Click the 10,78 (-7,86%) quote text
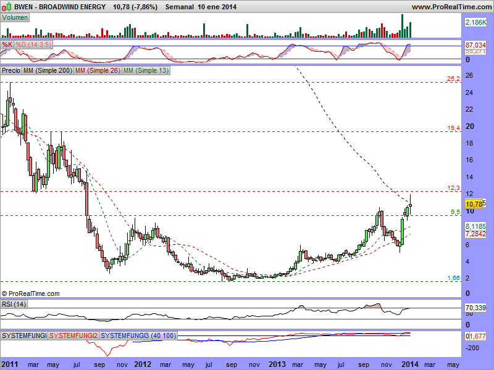Screen dimensions: 494x370 [135, 7]
